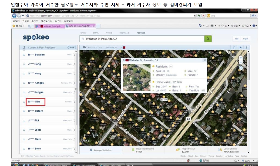Select the N***** Kangas resident row

pos(47,83)
